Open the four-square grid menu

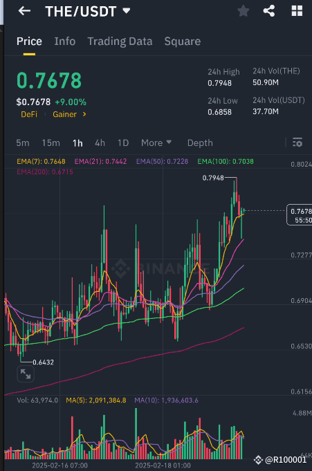click(297, 11)
